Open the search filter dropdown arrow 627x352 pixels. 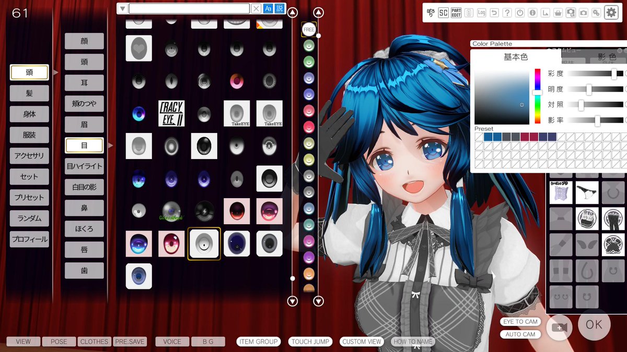click(x=122, y=8)
